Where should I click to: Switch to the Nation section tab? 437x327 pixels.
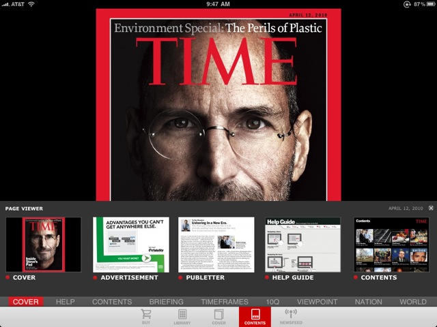(x=369, y=302)
